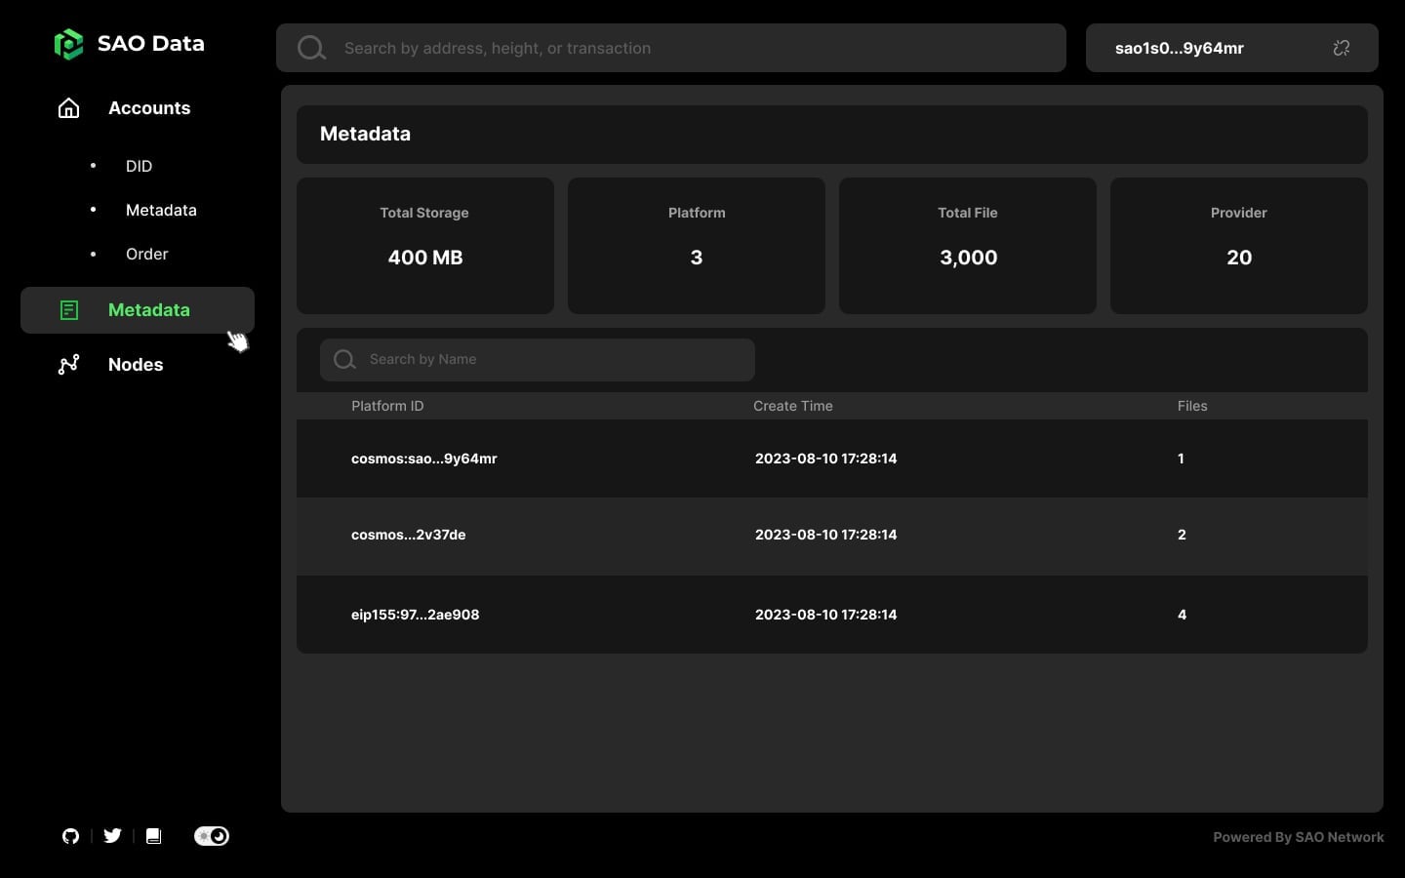
Task: Select Order under Accounts
Action: click(x=146, y=254)
